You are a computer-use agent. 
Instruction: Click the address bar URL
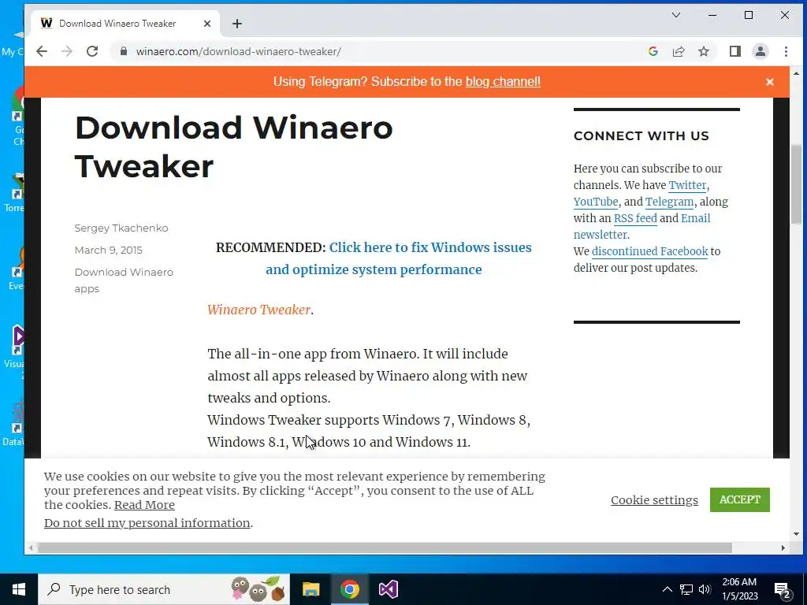(238, 51)
